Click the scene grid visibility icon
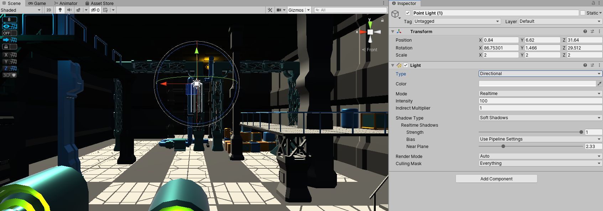This screenshot has height=211, width=603. point(105,10)
